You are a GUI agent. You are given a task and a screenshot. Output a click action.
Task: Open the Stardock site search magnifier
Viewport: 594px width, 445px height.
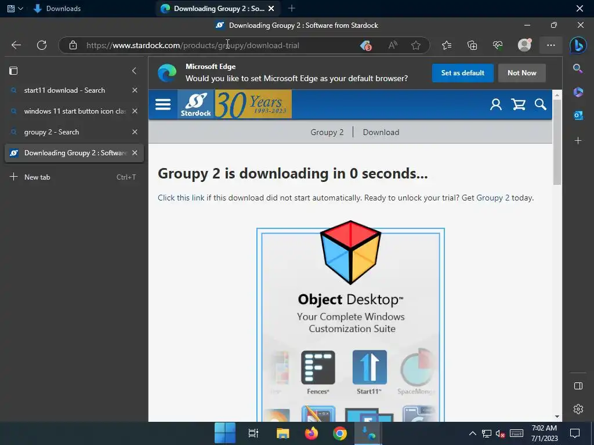tap(541, 104)
